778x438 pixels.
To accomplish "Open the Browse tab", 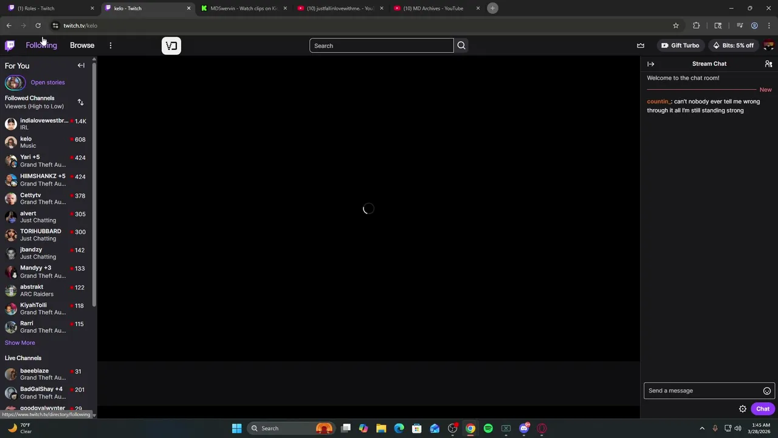I will point(82,45).
